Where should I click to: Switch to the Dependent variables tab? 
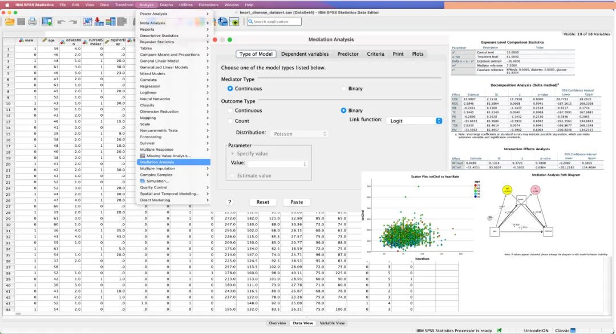click(x=305, y=54)
